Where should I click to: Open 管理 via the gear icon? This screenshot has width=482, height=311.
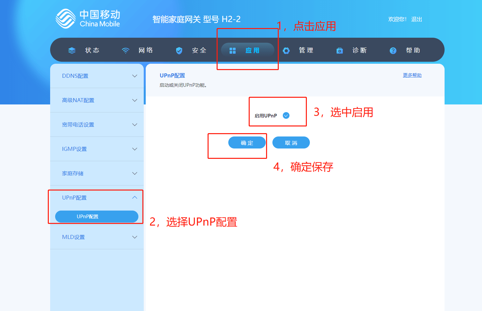tap(286, 50)
